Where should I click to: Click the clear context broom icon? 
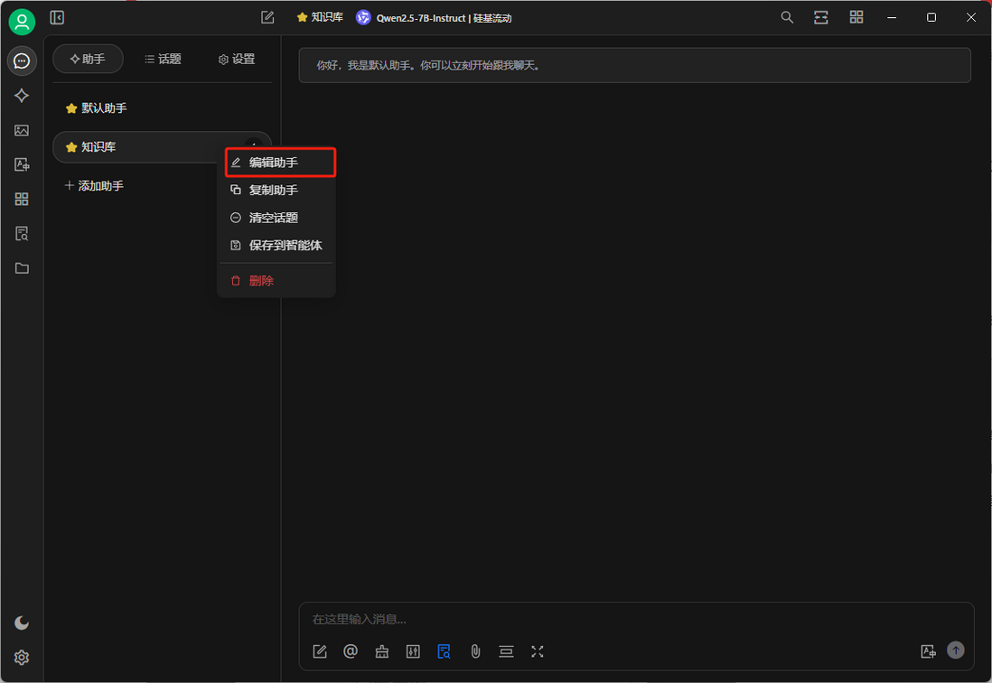pos(382,651)
